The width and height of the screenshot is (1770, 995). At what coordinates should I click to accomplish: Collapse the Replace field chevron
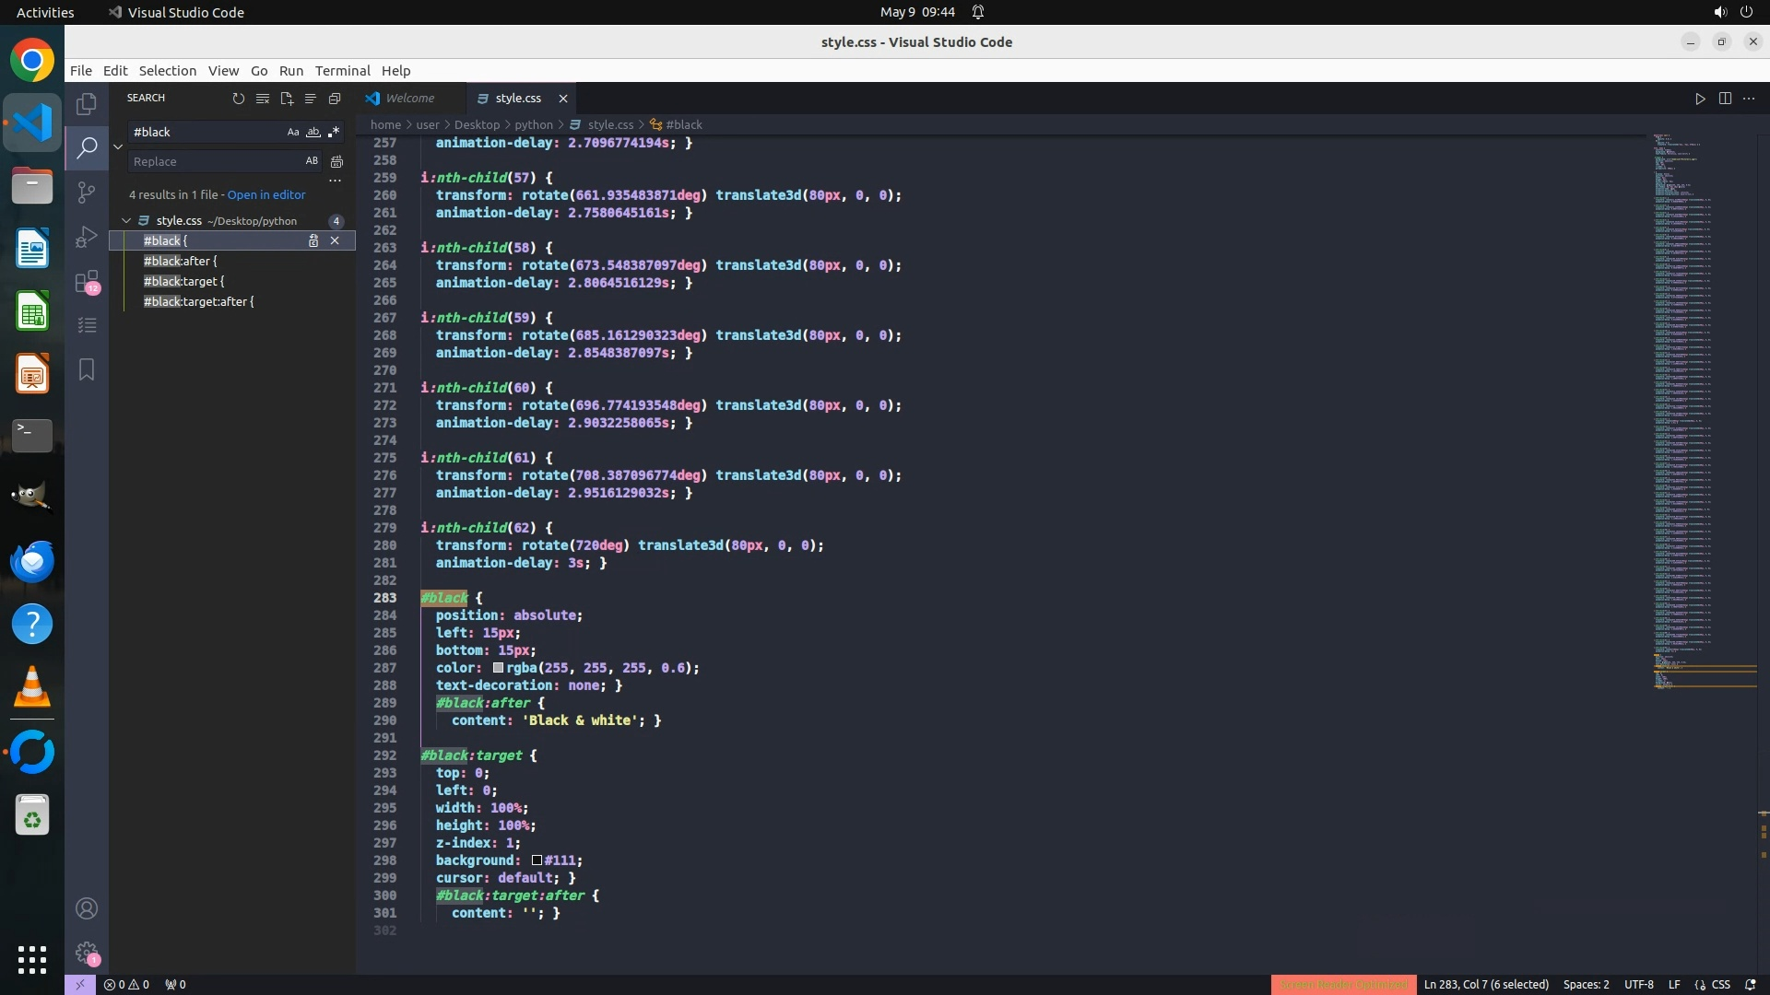point(118,146)
